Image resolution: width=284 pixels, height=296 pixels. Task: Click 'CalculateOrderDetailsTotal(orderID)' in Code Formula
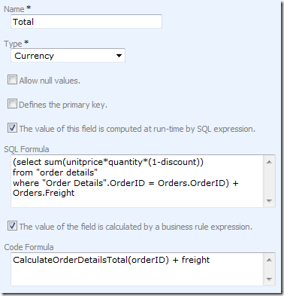coord(91,260)
